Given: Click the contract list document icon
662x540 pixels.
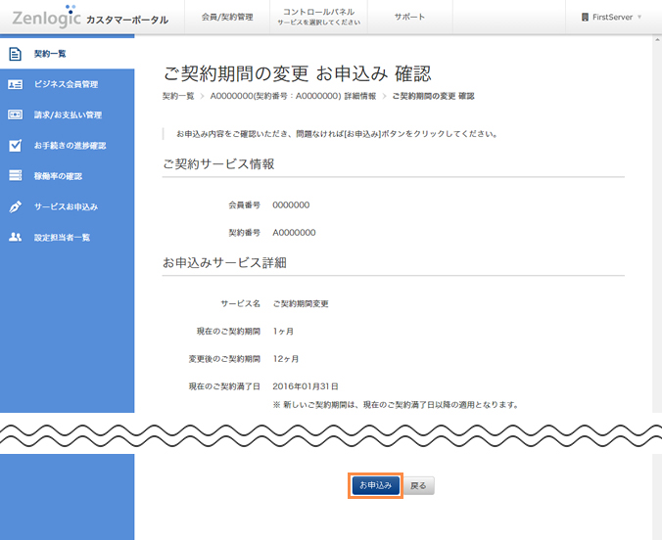Looking at the screenshot, I should [x=15, y=54].
